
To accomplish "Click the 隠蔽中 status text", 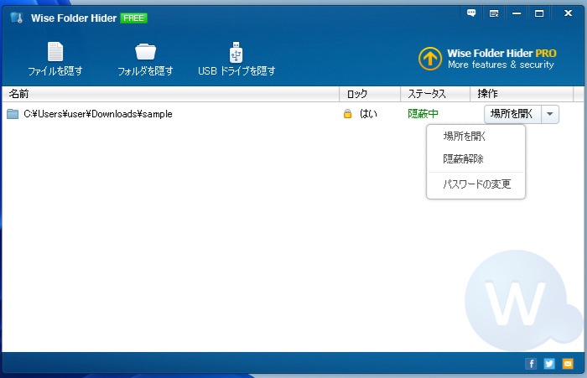I will pyautogui.click(x=423, y=114).
